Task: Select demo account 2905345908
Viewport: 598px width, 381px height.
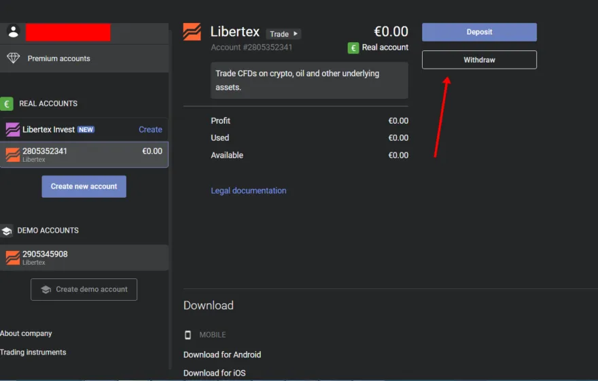Action: pos(84,258)
